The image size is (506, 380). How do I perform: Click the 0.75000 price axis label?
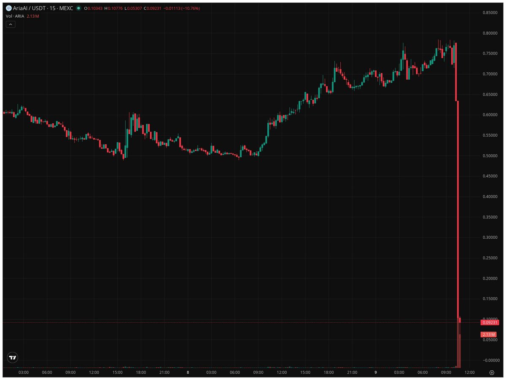(490, 54)
